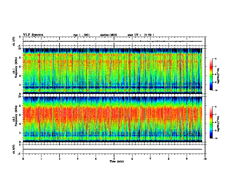The image size is (231, 178).
Task: Select the "Apr. 1, 2021" date text
Action: tap(81, 35)
